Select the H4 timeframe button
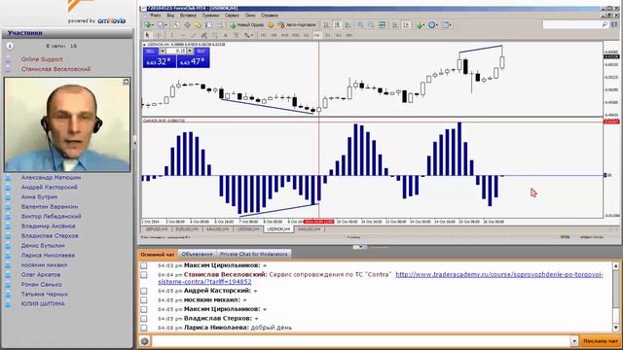This screenshot has height=350, width=623. [316, 35]
